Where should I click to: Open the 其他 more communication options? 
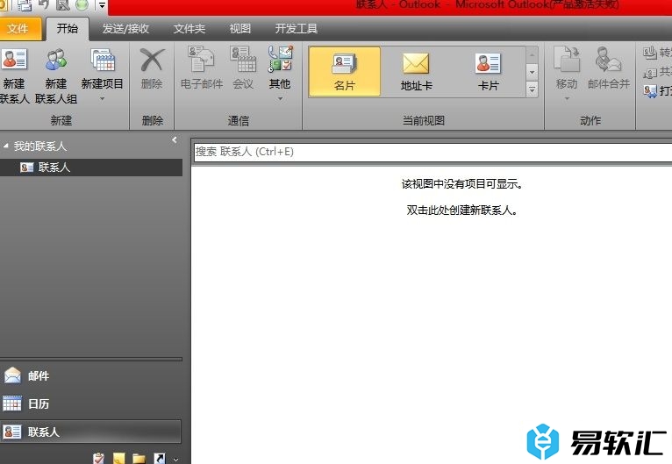pos(280,74)
